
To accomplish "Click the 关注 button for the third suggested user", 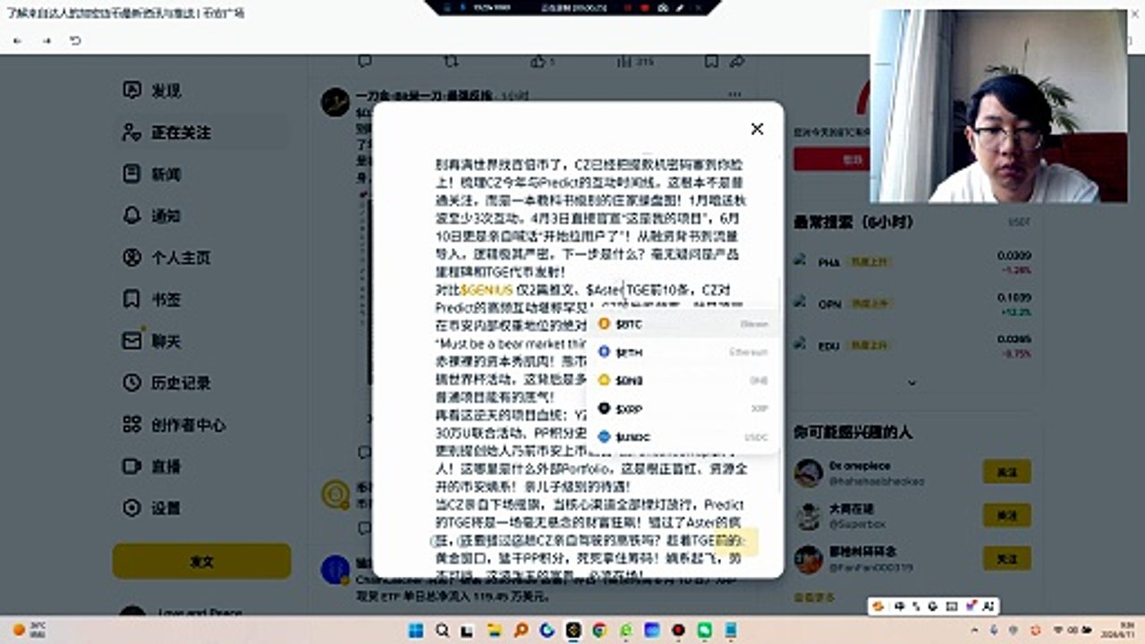I will click(x=1006, y=558).
